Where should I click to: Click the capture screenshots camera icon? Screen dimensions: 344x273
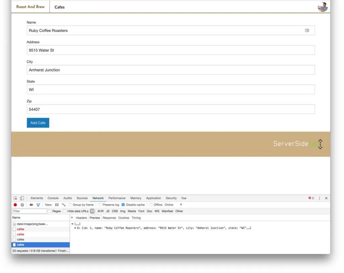coord(31,204)
